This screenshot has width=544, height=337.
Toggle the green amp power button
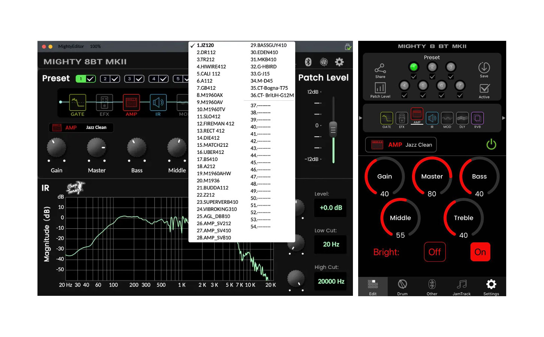491,145
